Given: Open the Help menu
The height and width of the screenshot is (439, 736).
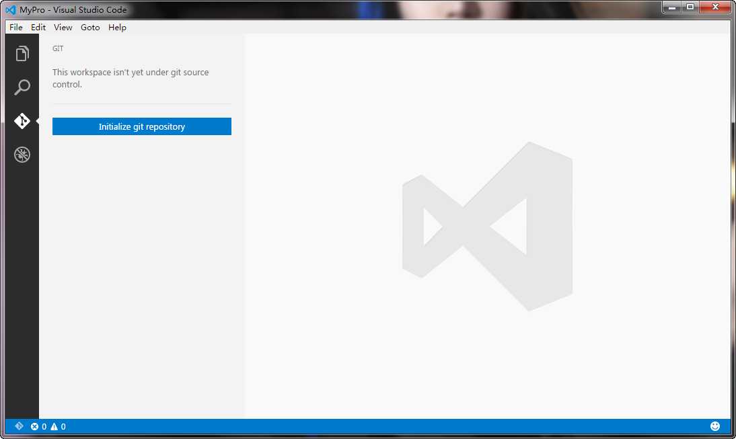Looking at the screenshot, I should coord(117,27).
